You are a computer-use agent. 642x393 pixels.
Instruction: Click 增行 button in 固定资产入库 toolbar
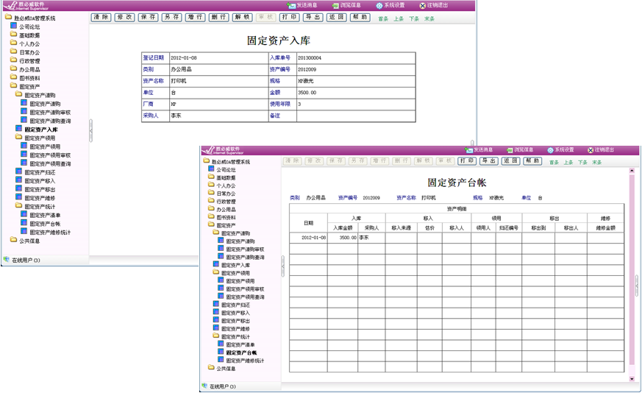(x=196, y=17)
